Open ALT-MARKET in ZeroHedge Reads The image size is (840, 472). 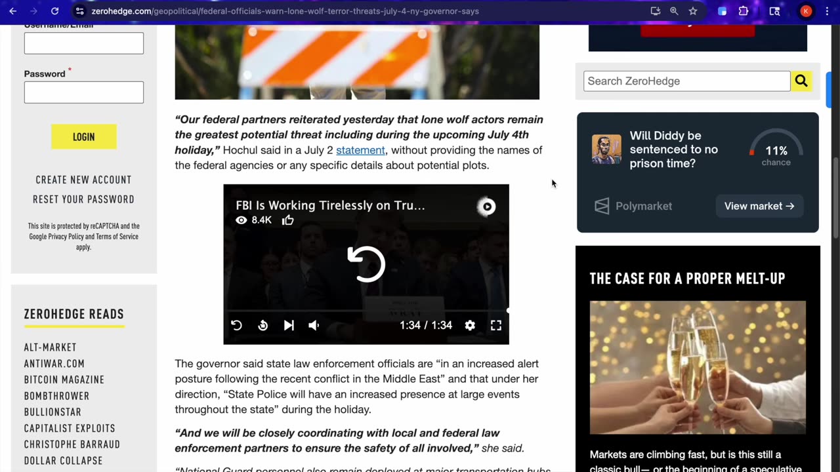coord(51,347)
